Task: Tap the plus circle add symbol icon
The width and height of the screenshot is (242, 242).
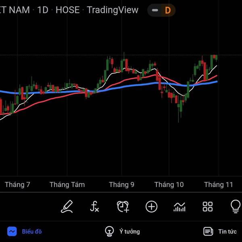Action: (151, 207)
